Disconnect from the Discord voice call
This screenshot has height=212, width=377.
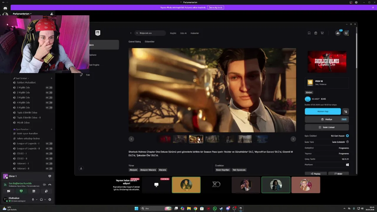tap(50, 185)
